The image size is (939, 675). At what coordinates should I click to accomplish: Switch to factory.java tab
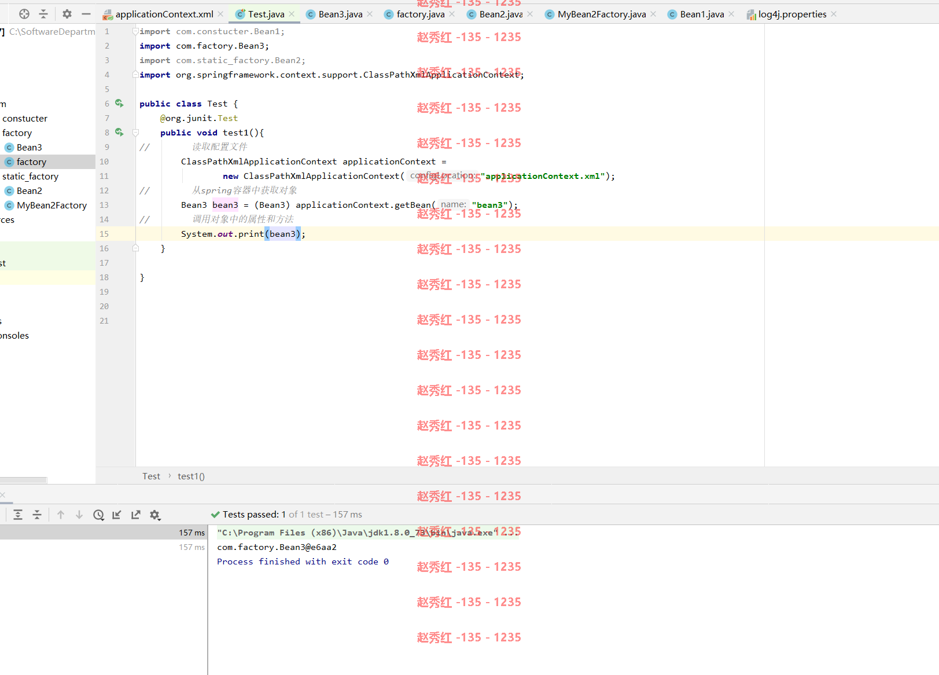point(421,14)
